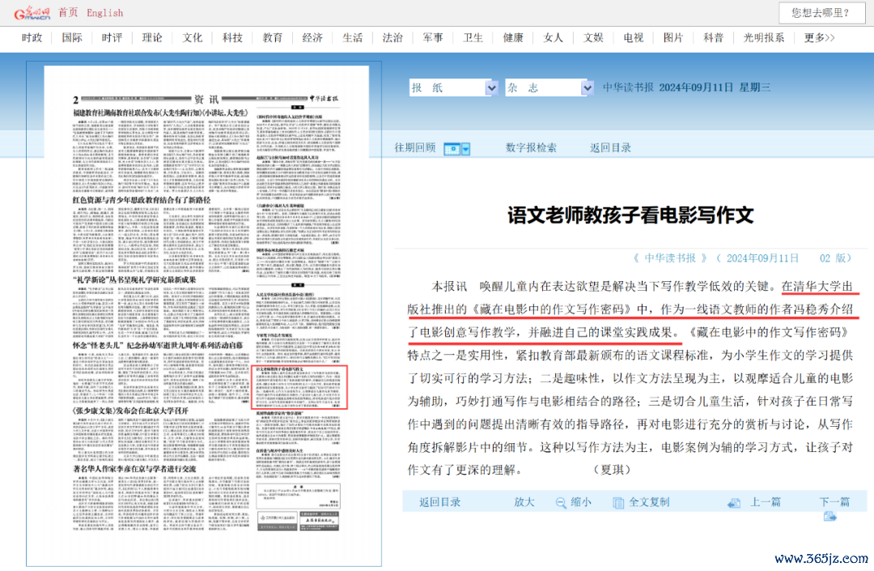
Task: Click the 资讯 section title on newspaper page
Action: pyautogui.click(x=206, y=100)
